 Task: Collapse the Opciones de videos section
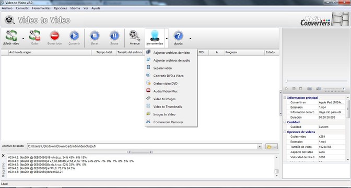pyautogui.click(x=285, y=132)
